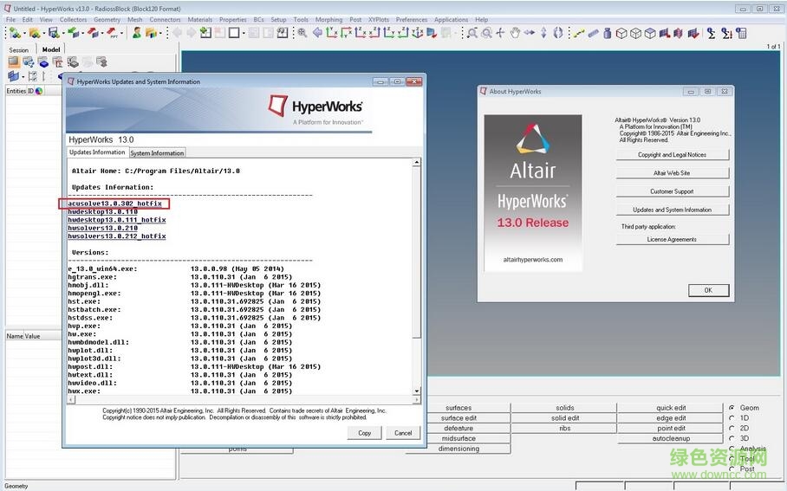Select the 3D panel radio button
This screenshot has height=491, width=787.
(732, 439)
